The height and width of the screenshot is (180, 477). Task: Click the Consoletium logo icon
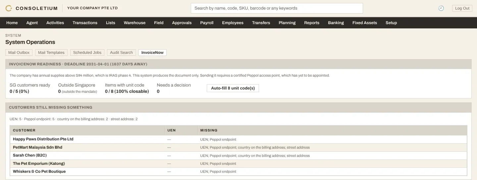9,8
